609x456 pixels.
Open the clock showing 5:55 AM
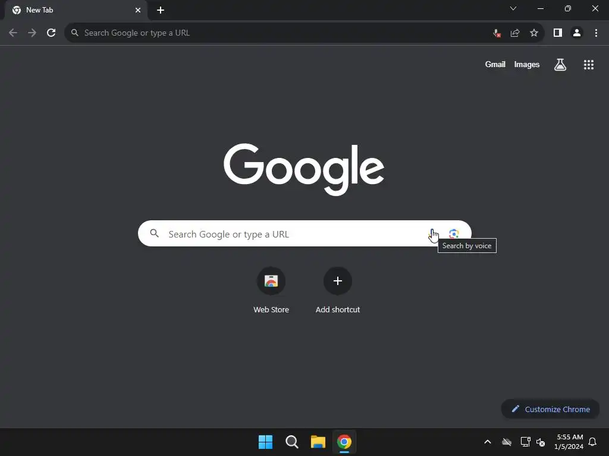click(569, 442)
